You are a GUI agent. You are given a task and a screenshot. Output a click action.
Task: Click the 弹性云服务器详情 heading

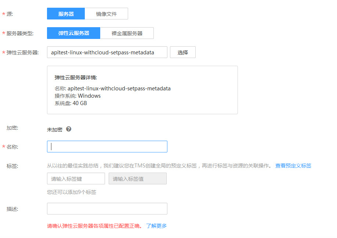76,77
